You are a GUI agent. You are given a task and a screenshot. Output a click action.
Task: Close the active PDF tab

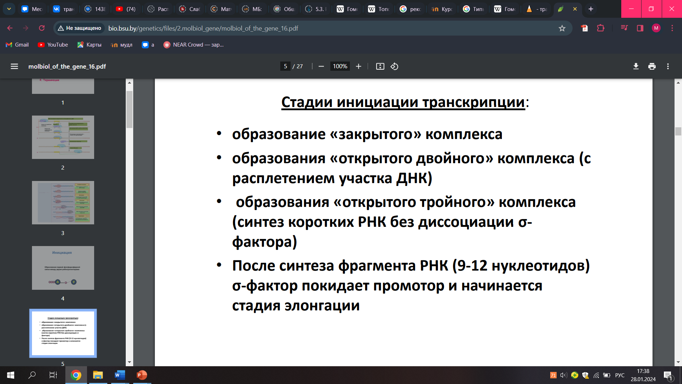pyautogui.click(x=575, y=9)
